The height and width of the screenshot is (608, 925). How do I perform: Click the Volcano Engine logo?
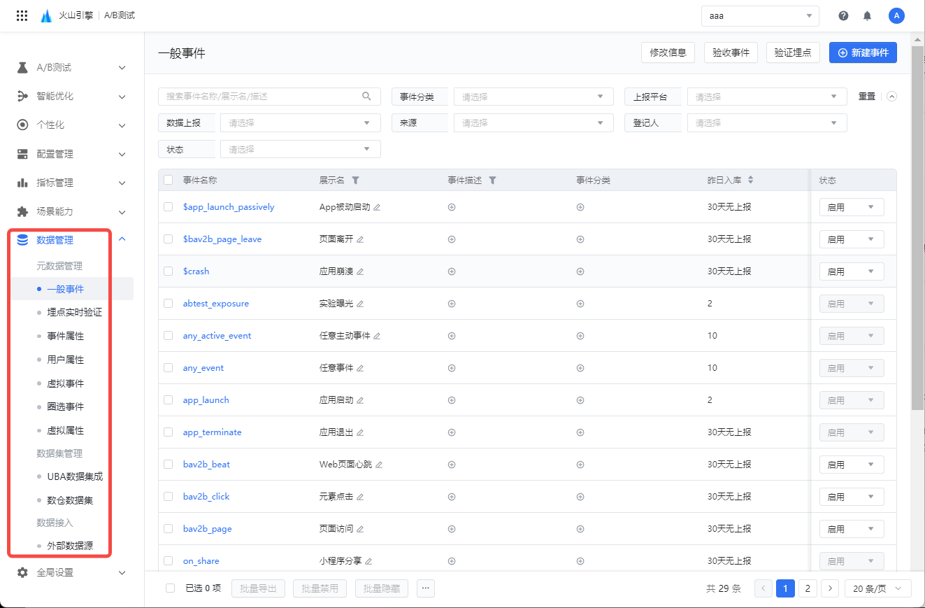click(x=46, y=15)
